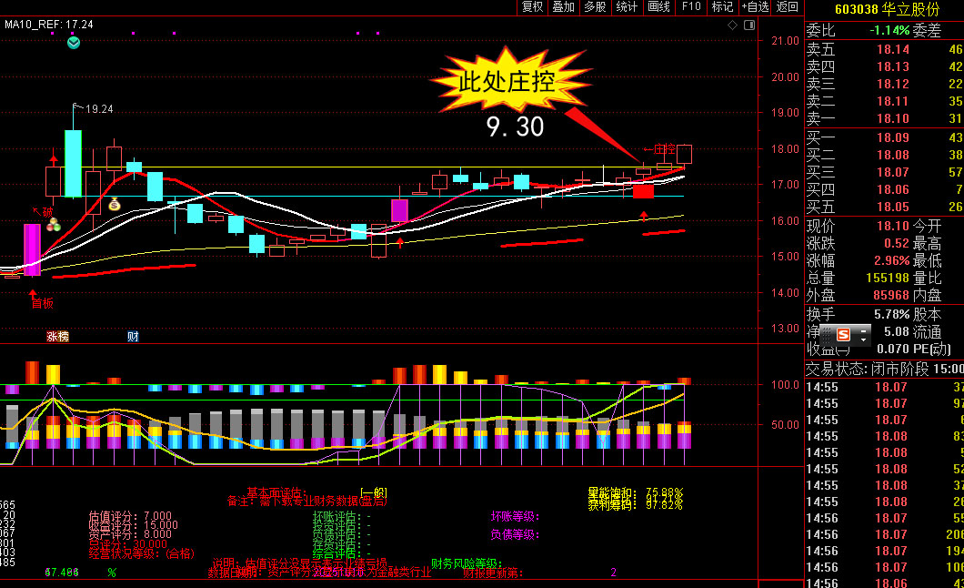Click the 多股 toolbar button

595,7
